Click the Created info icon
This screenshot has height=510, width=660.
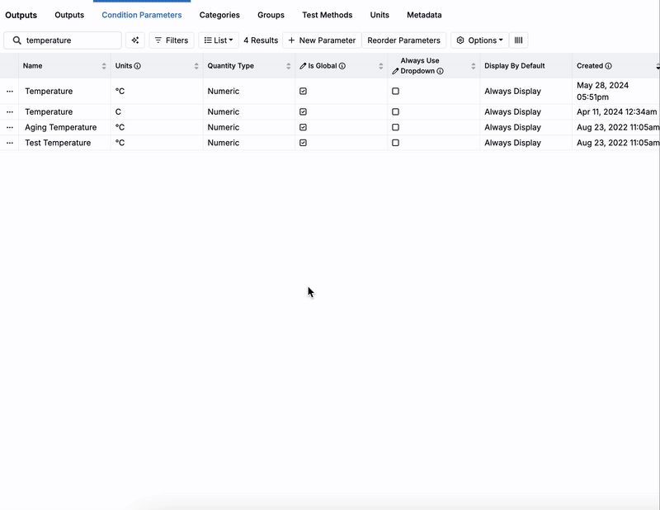click(608, 66)
